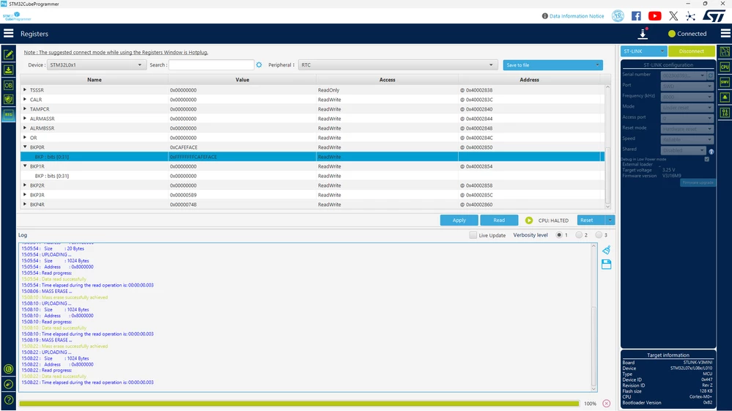
Task: Click the Search input field
Action: click(212, 65)
